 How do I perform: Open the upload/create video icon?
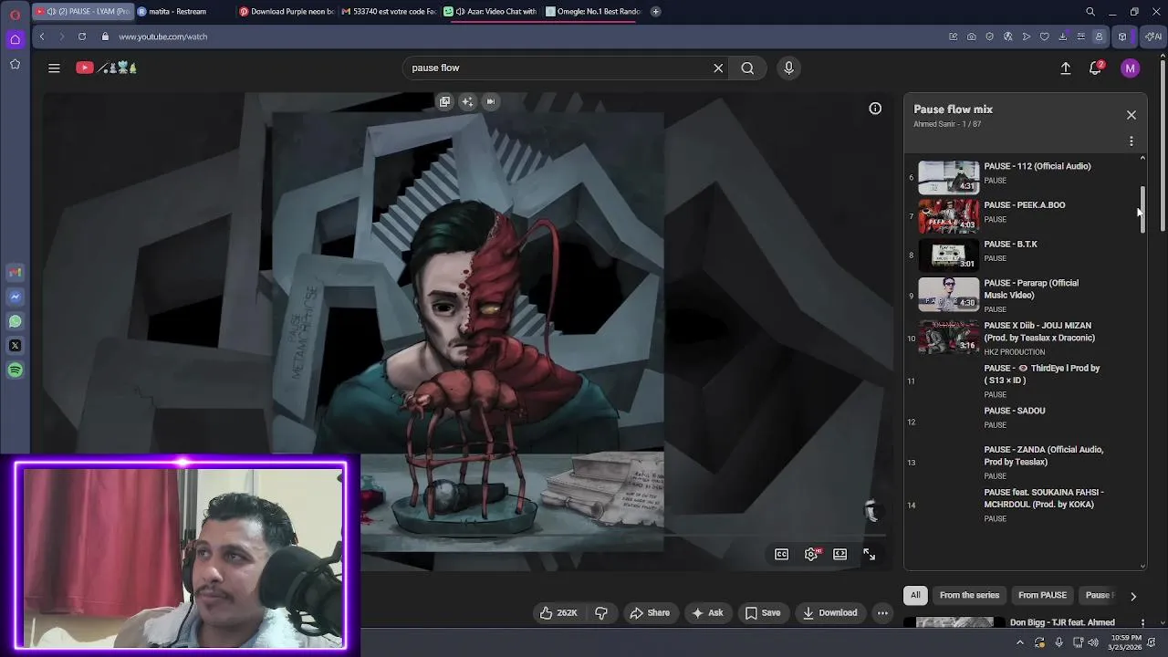(x=1065, y=68)
